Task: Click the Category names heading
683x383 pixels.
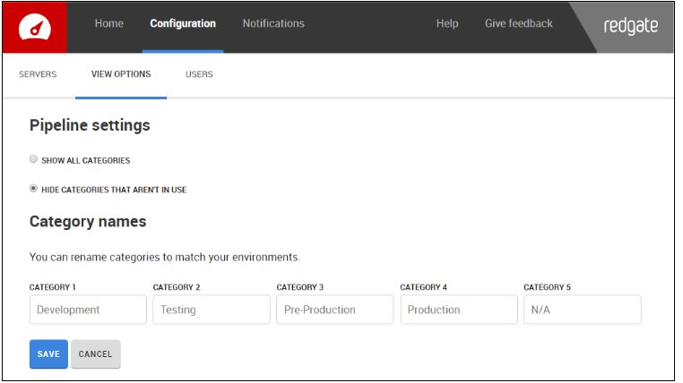Action: pos(88,221)
